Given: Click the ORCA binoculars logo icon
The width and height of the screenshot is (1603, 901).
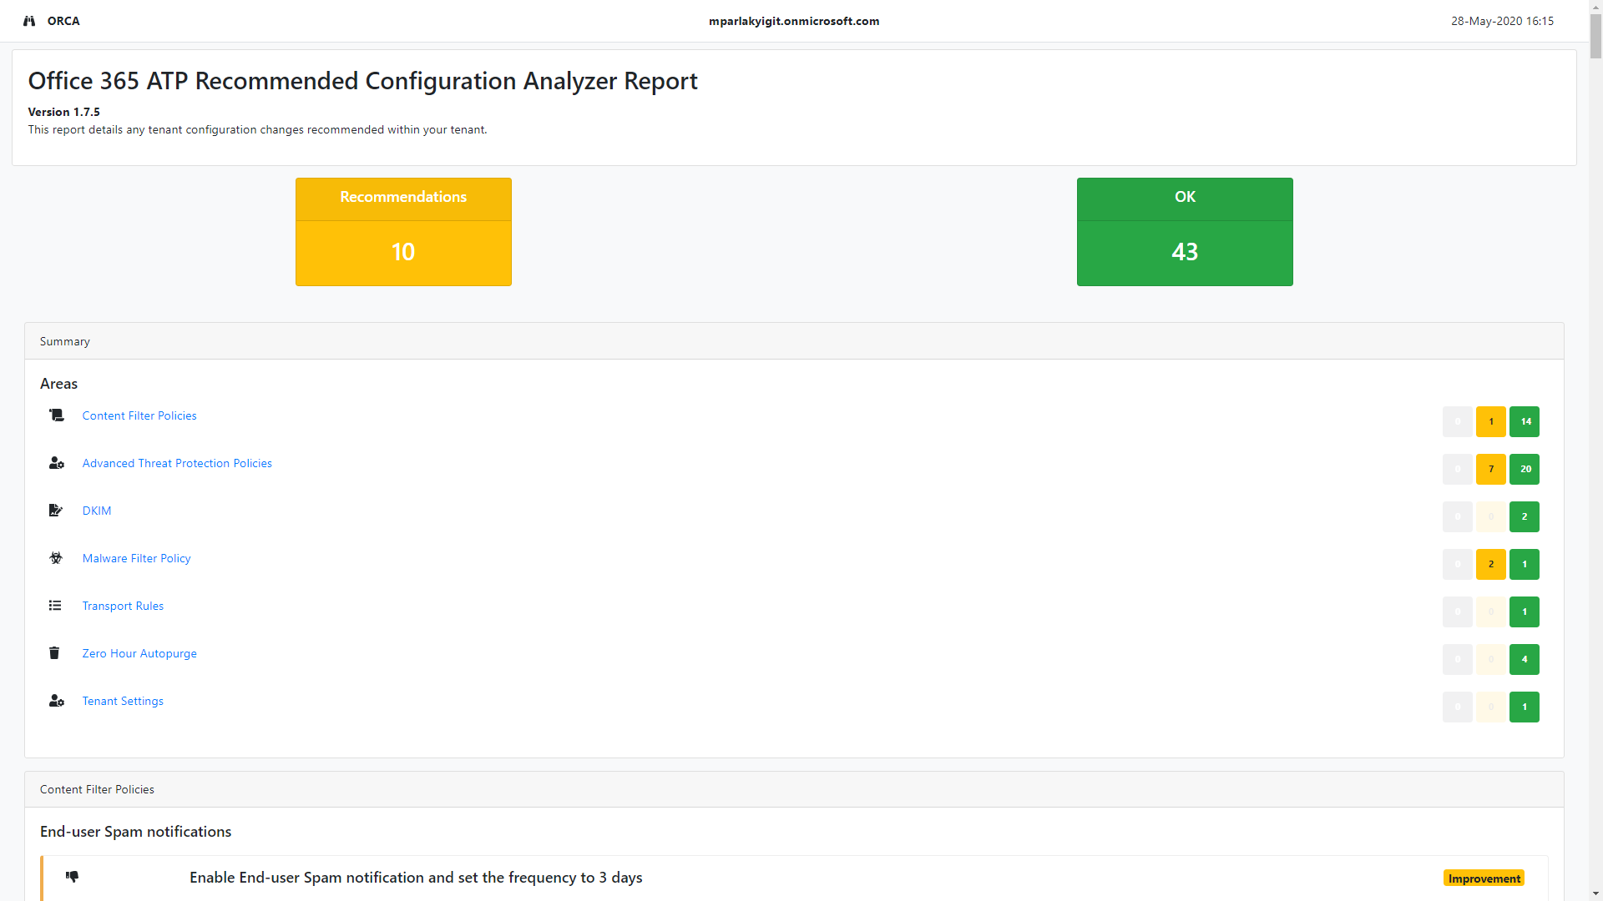Looking at the screenshot, I should [29, 21].
